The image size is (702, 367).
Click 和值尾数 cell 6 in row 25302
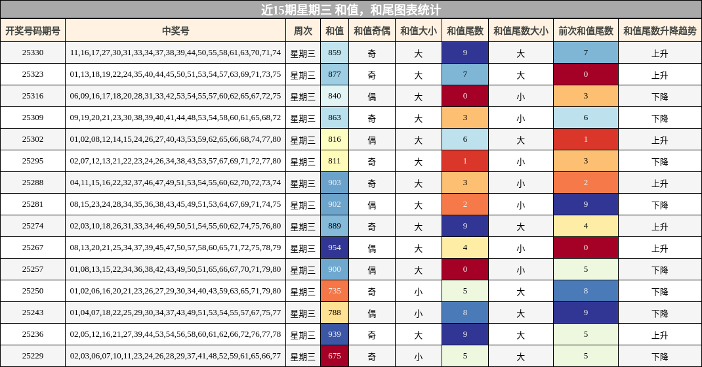[465, 139]
